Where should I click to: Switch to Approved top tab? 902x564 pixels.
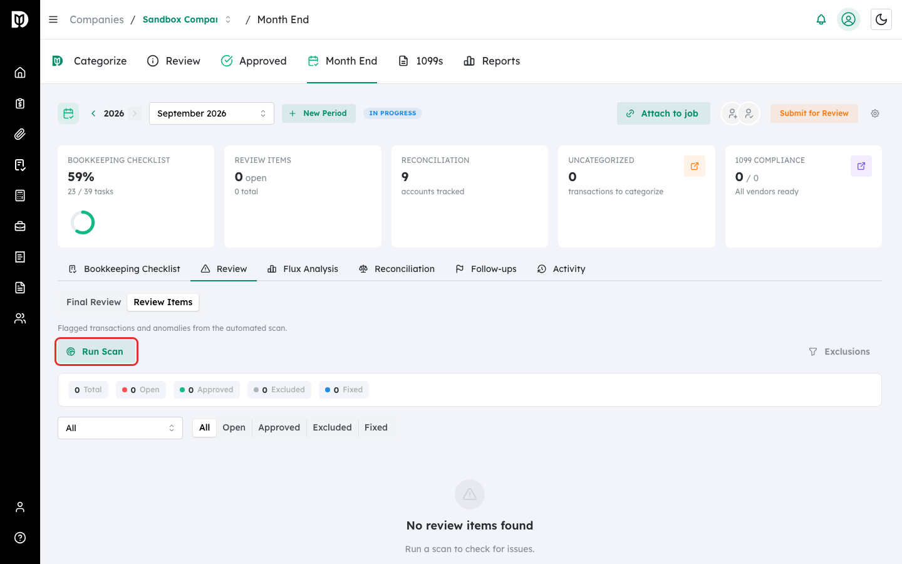254,61
